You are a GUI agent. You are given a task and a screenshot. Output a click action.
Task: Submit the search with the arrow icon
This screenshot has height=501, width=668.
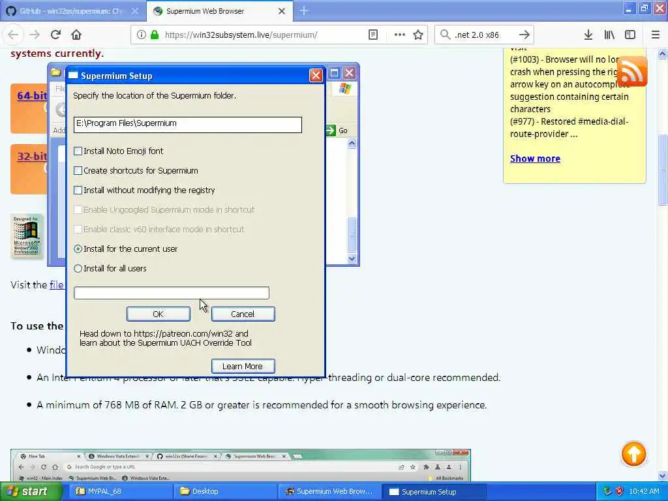(524, 35)
